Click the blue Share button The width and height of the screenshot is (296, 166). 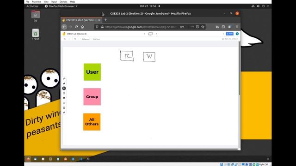230,34
